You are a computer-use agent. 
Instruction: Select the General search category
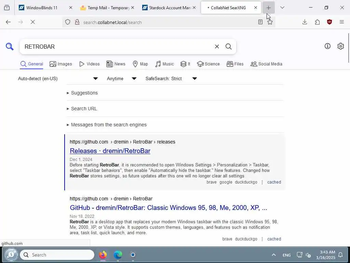pos(31,64)
